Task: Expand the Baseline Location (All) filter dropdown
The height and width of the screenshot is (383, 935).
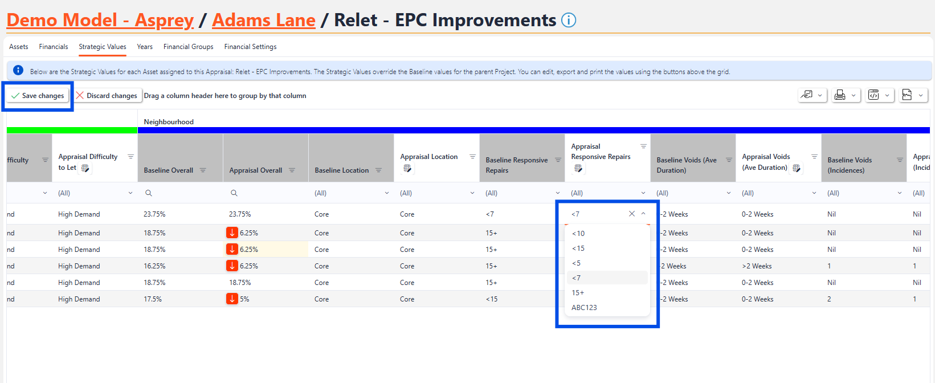Action: (386, 193)
